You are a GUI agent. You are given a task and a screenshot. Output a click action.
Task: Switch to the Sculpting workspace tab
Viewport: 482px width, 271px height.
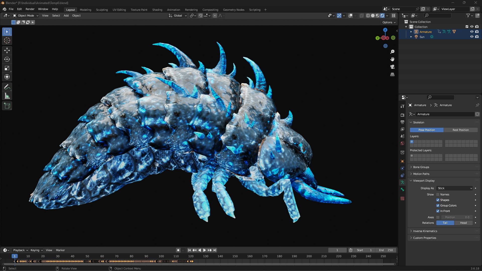point(102,10)
